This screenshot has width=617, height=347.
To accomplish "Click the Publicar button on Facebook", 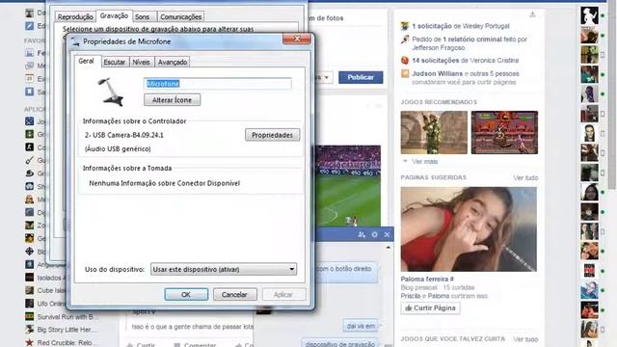I will 361,77.
